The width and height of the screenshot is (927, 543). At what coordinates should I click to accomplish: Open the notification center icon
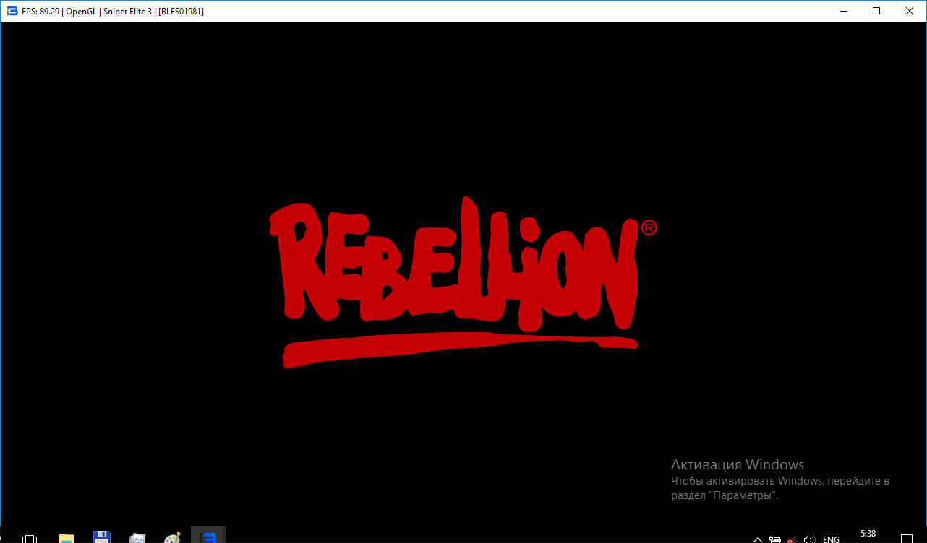tap(907, 539)
